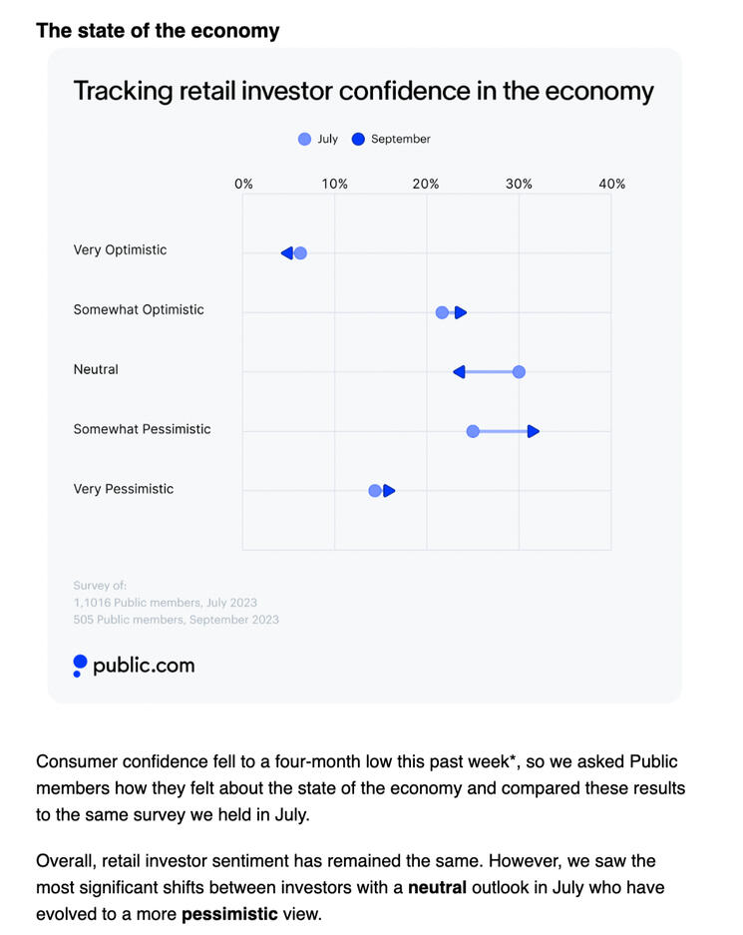Click the "The state of the economy" heading
743x935 pixels.
click(x=158, y=31)
